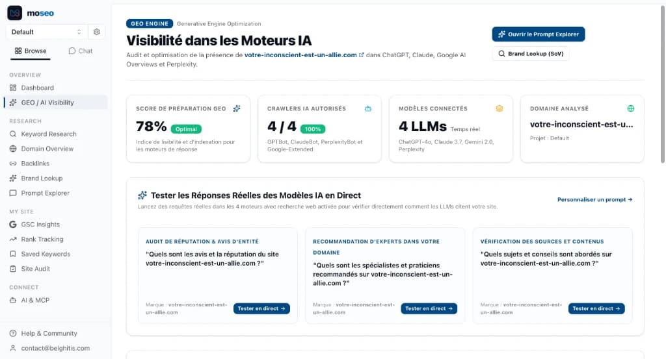Click the Help & Community question icon

(13, 333)
